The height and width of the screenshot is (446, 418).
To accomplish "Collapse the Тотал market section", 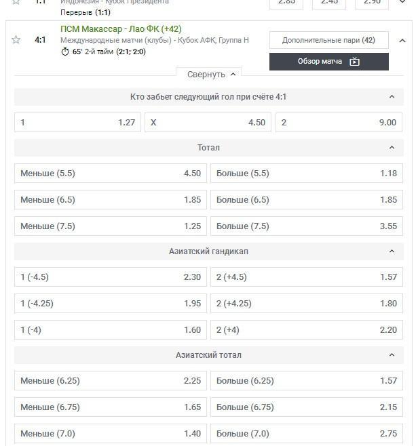I will point(392,148).
